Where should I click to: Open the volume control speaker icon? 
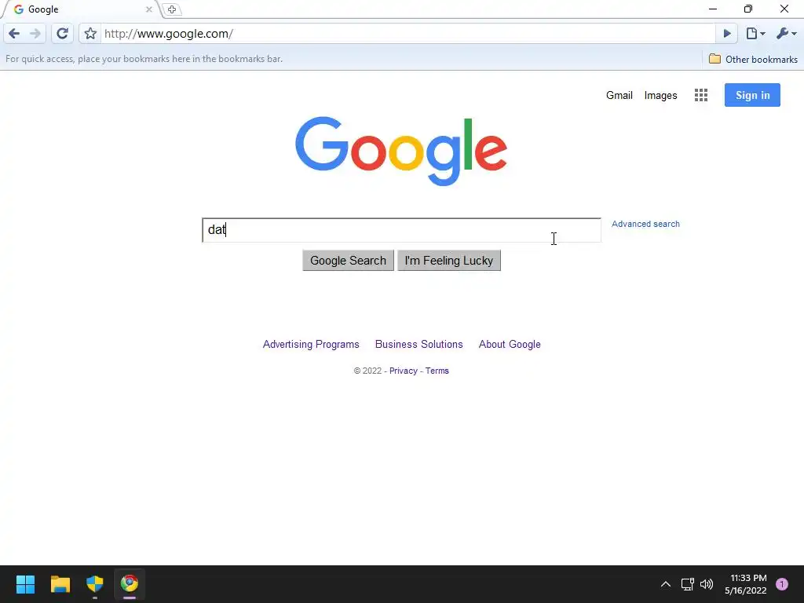(x=707, y=584)
